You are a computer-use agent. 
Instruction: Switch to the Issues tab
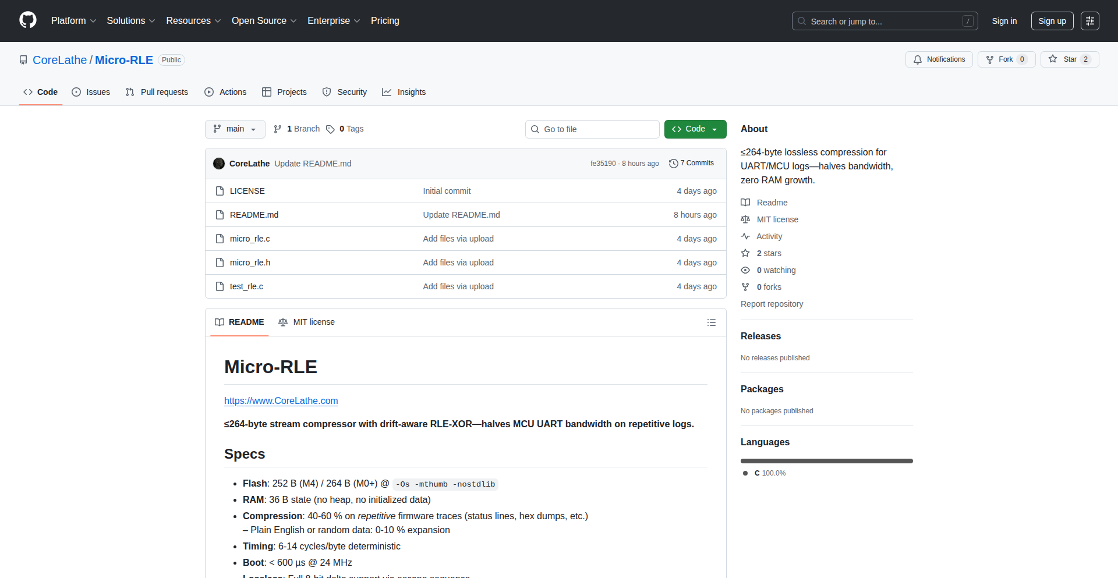[x=91, y=92]
